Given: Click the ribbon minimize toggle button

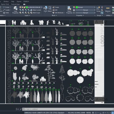Looking at the screenshot, I should pos(24,4).
